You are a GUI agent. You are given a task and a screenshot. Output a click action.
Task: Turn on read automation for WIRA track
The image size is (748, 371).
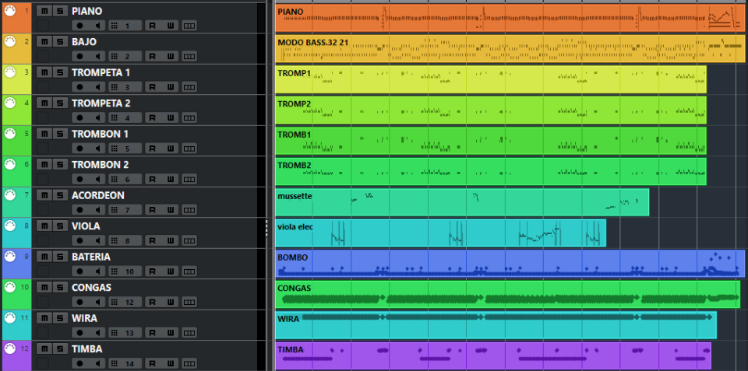[153, 333]
